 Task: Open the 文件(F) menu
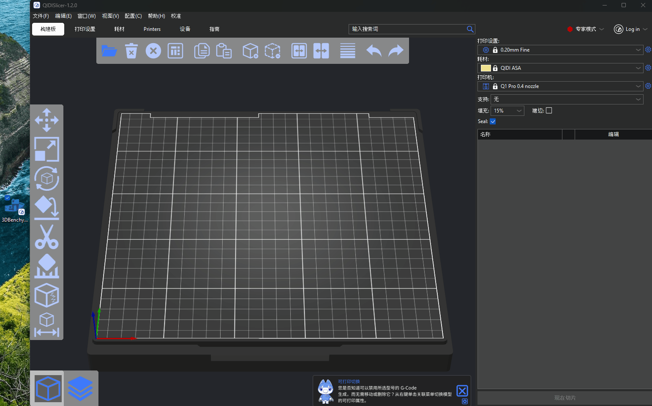(41, 16)
